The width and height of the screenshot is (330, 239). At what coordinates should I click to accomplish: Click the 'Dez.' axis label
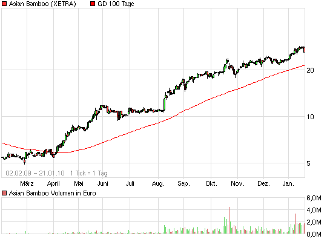tap(263, 183)
